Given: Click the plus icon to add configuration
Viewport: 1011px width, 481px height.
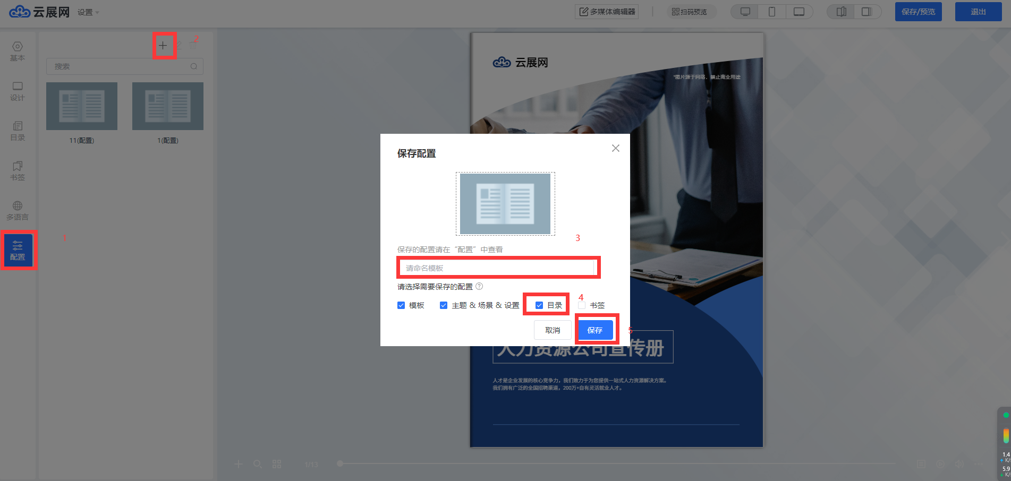Looking at the screenshot, I should 163,46.
